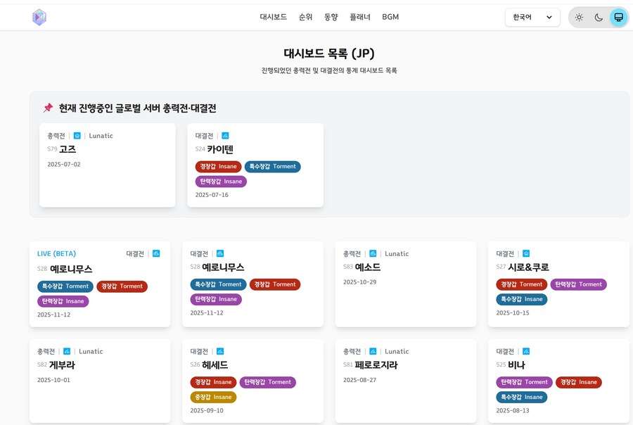Open the language selection dropdown
Screen dimensions: 633x425
pyautogui.click(x=532, y=17)
